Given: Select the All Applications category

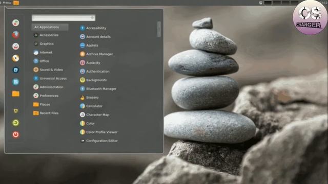Looking at the screenshot, I should tap(50, 27).
